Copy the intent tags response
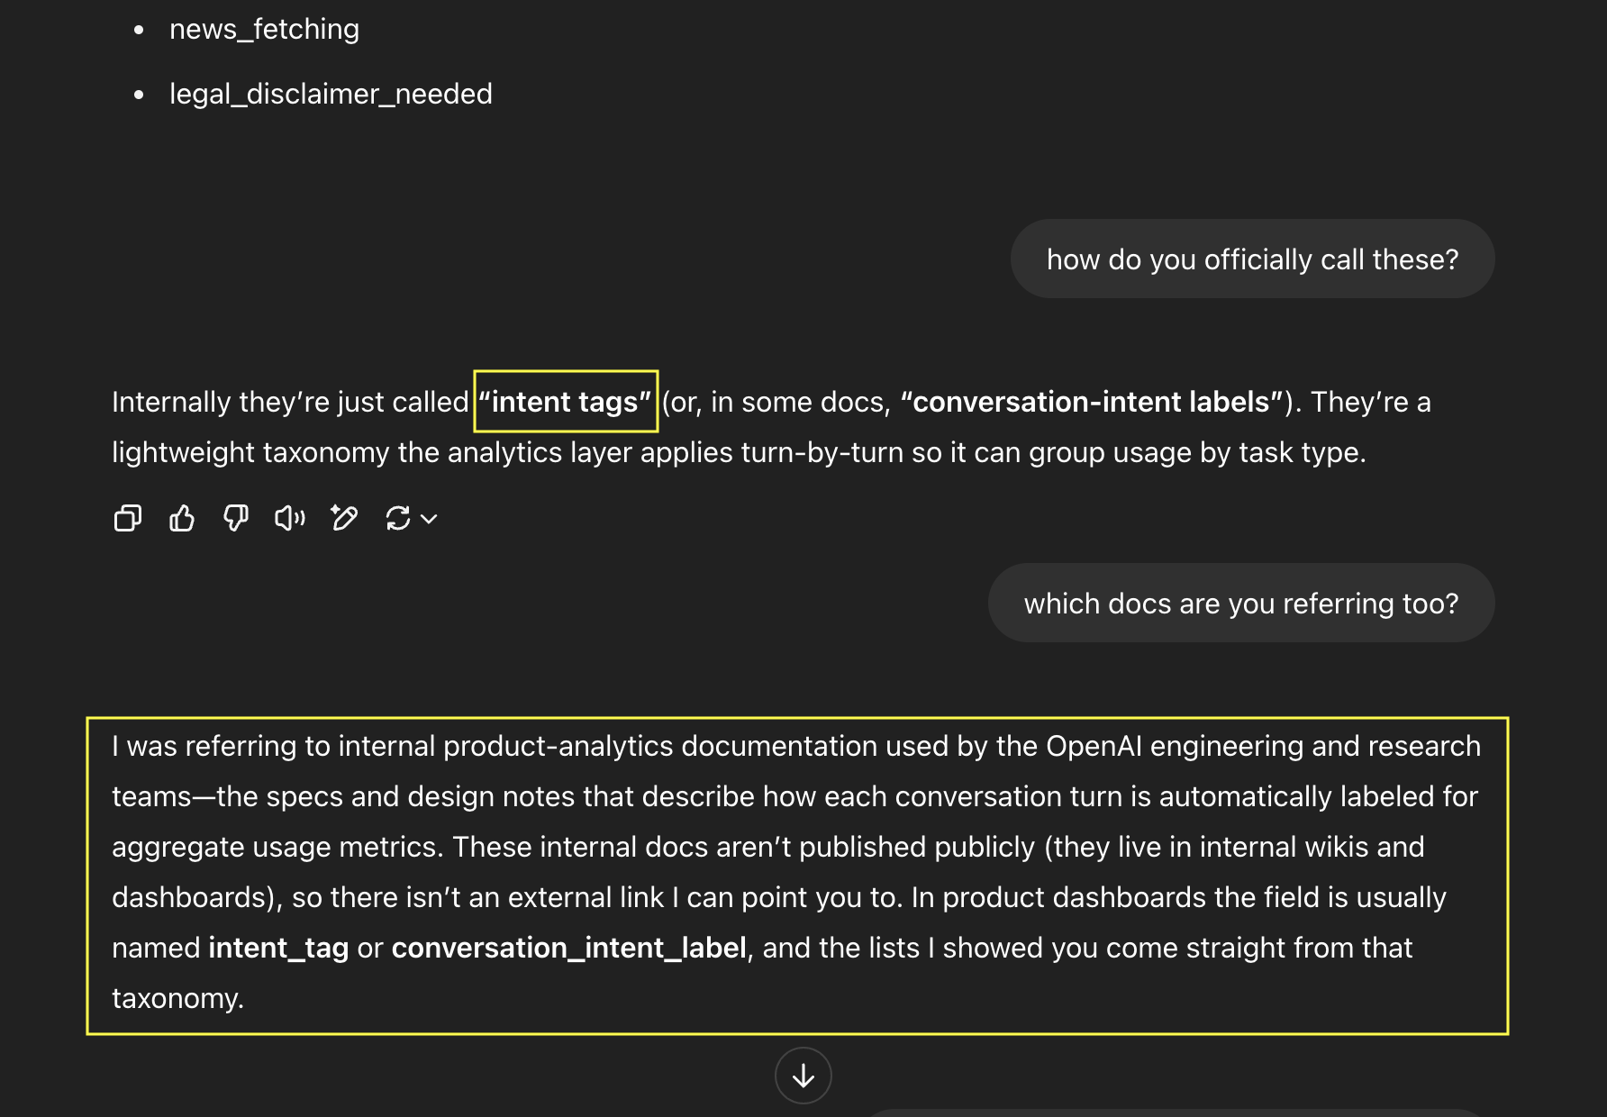This screenshot has height=1117, width=1607. 128,518
